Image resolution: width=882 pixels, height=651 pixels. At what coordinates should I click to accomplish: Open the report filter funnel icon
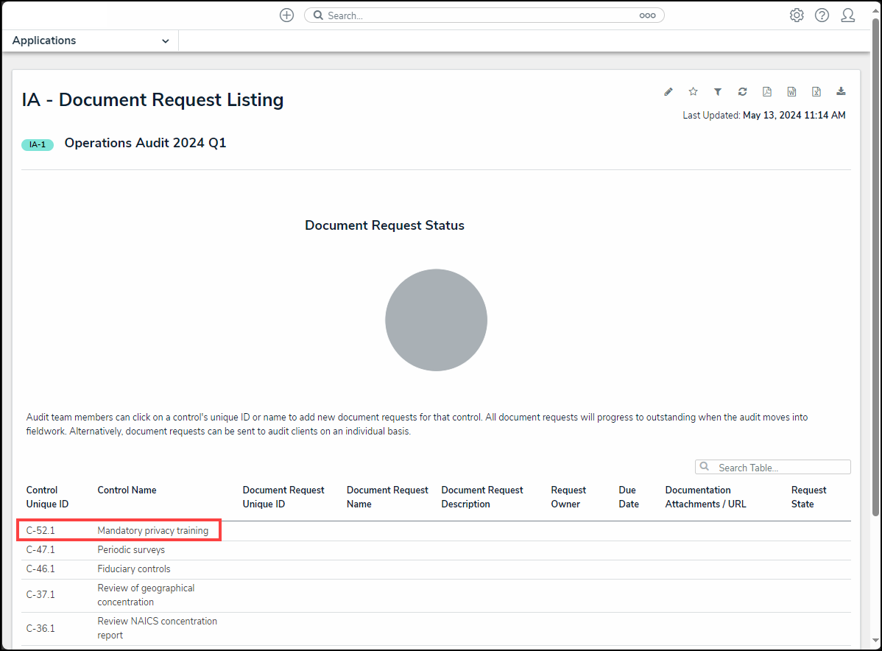click(718, 92)
